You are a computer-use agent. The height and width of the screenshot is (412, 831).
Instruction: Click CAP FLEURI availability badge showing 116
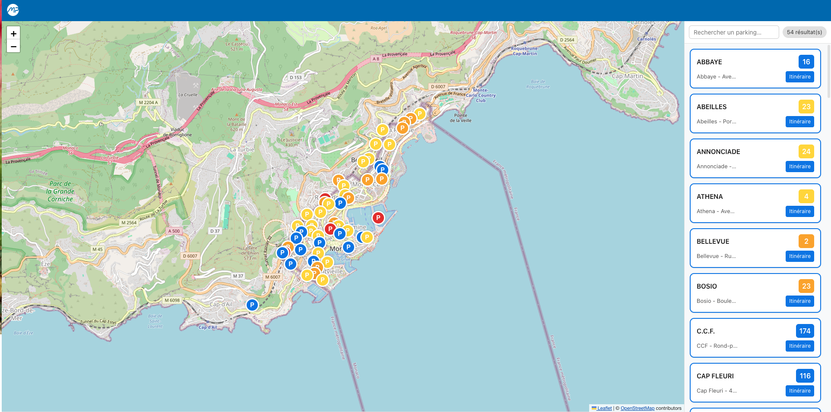point(805,376)
